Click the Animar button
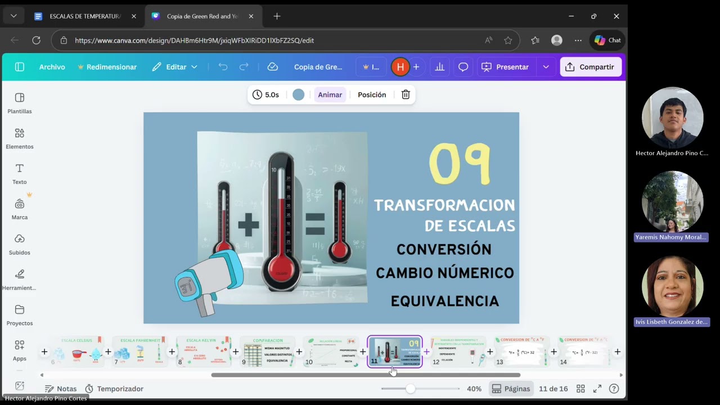This screenshot has width=720, height=405. coord(330,94)
